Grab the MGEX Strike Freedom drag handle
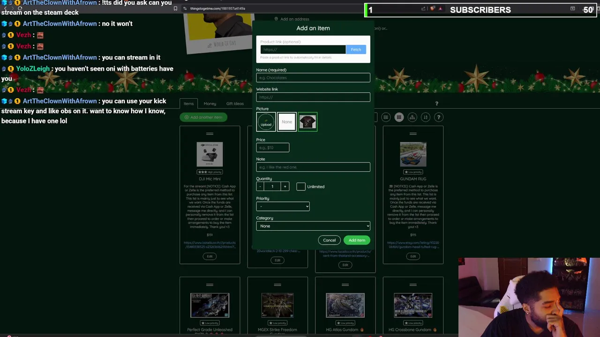 coord(277,285)
